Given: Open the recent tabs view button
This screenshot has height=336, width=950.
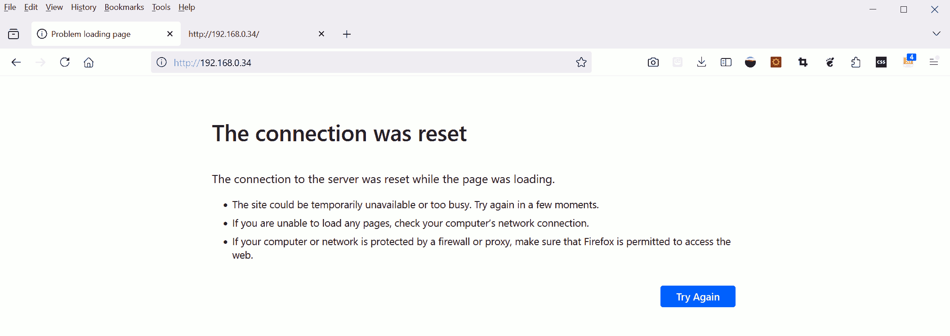Looking at the screenshot, I should pyautogui.click(x=13, y=34).
